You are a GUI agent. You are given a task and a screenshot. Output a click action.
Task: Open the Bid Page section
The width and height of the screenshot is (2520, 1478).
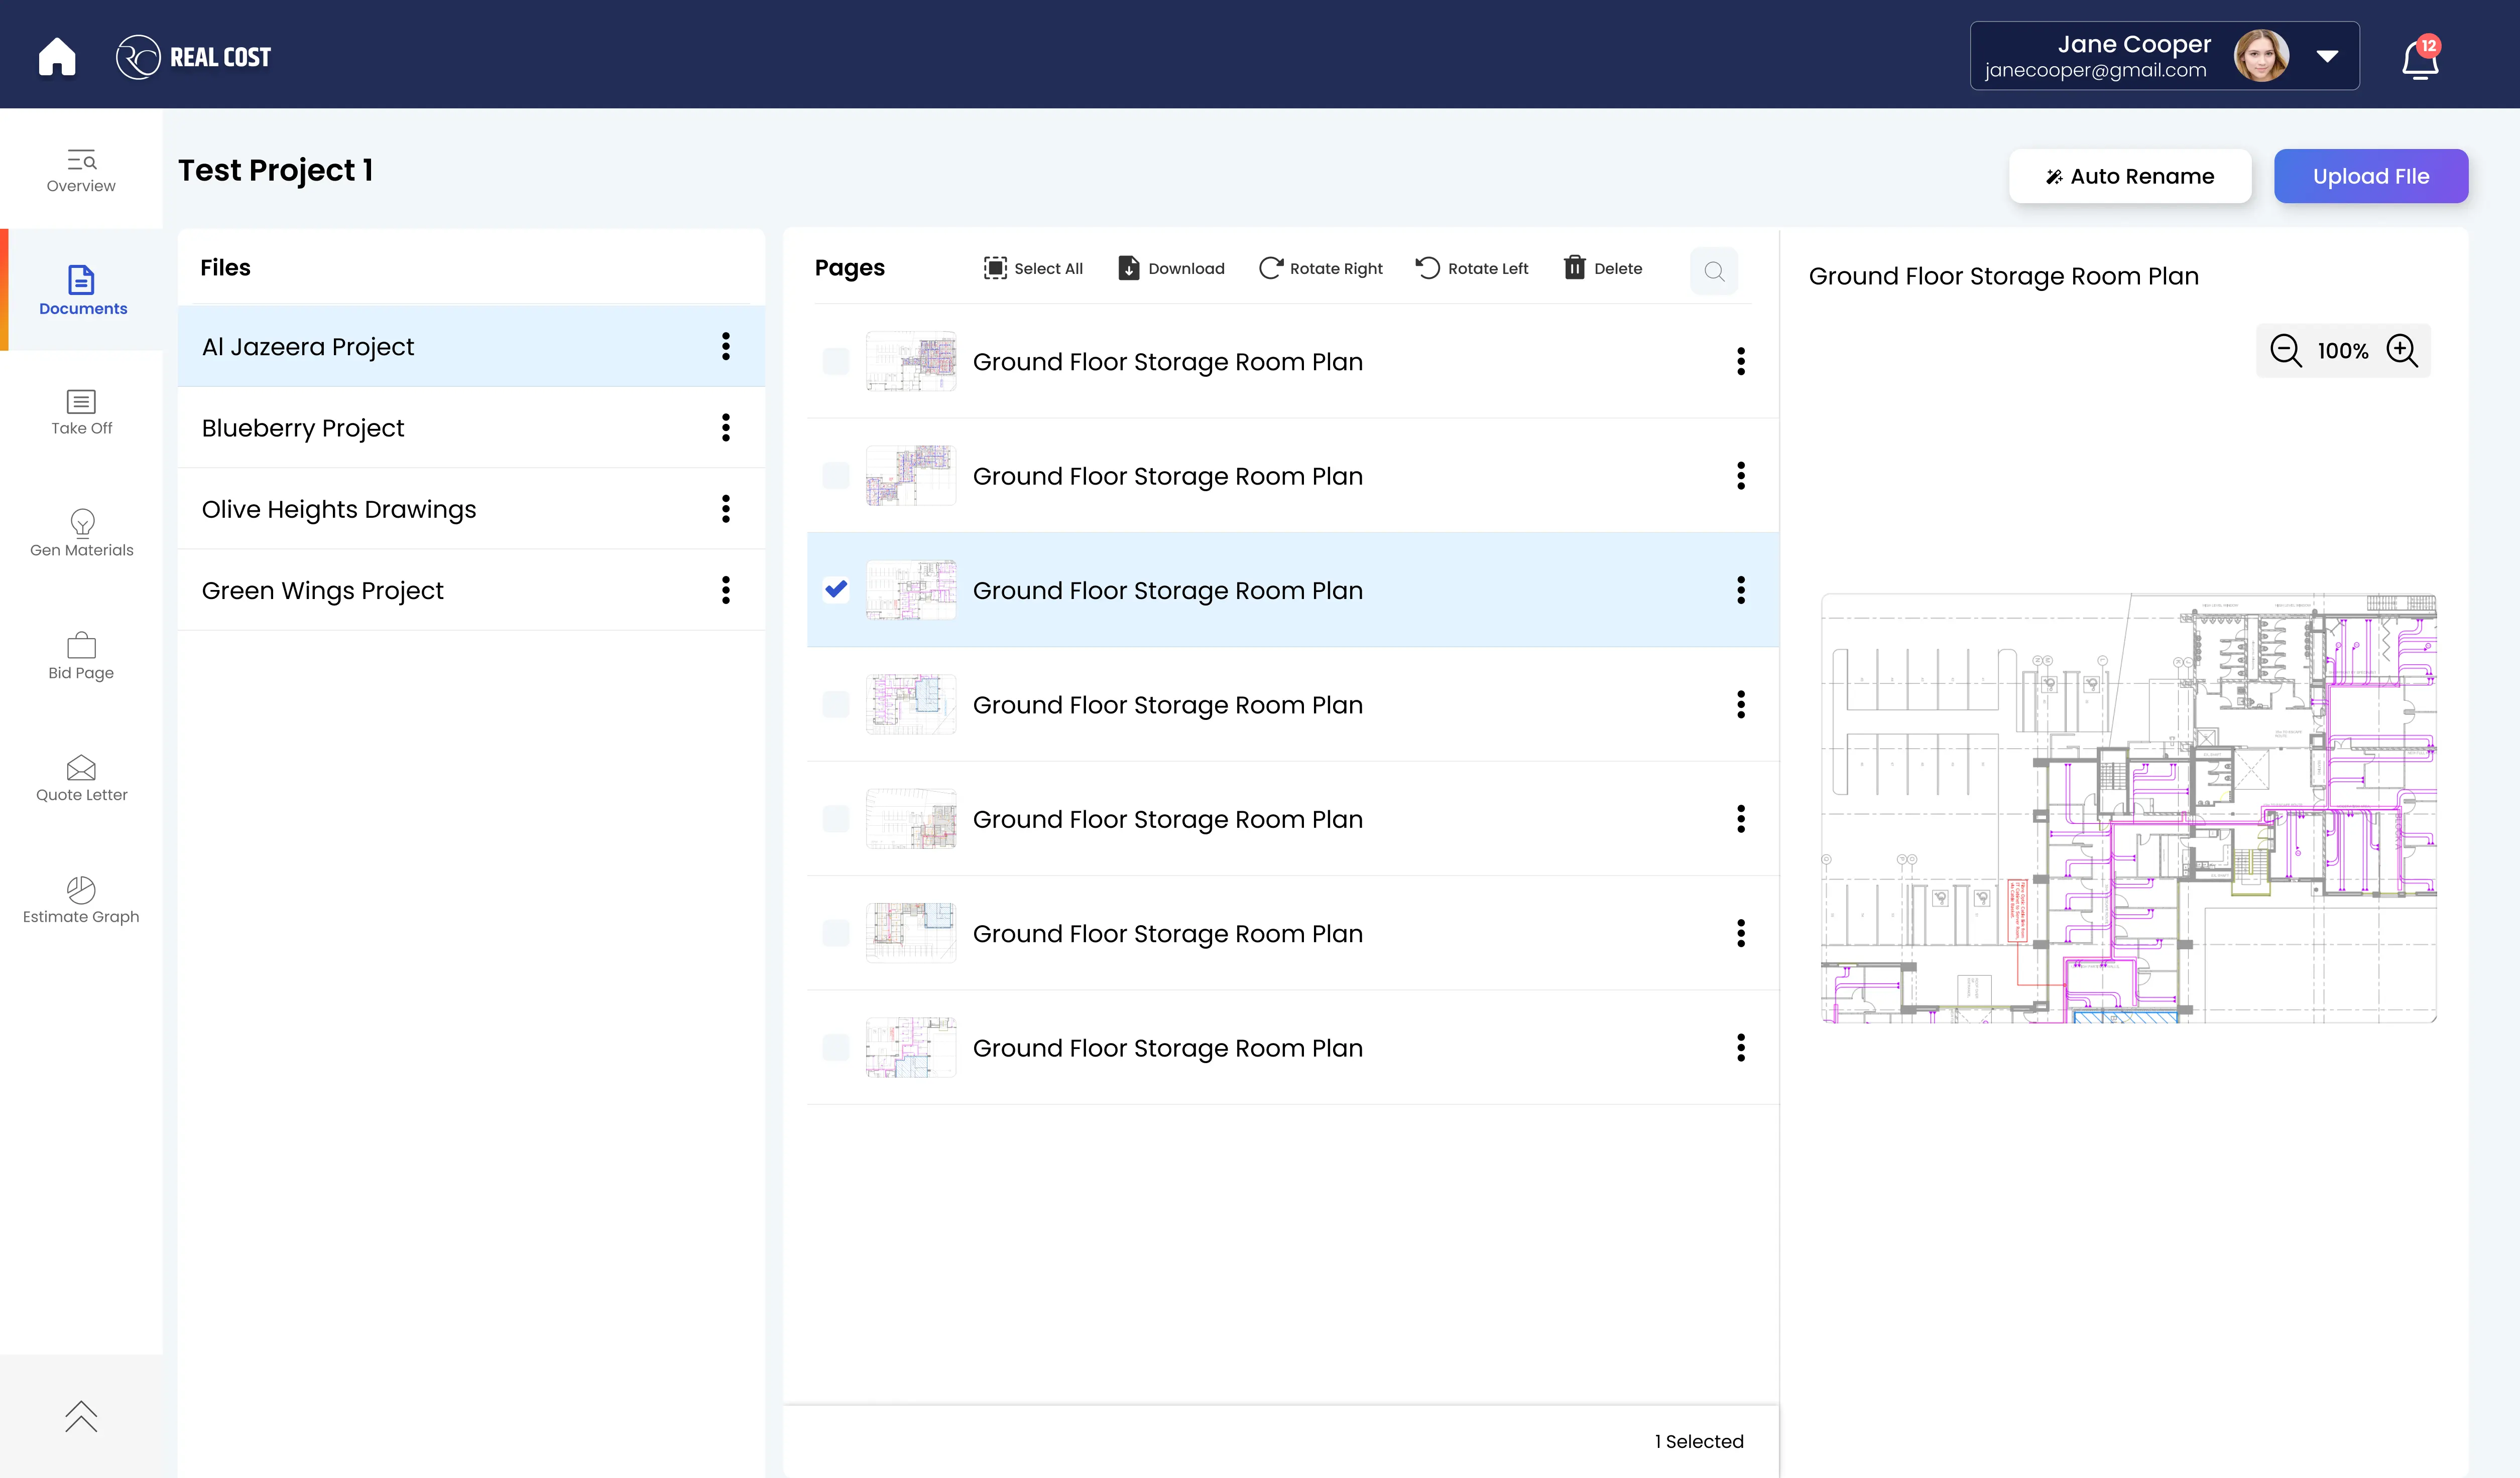pos(80,657)
